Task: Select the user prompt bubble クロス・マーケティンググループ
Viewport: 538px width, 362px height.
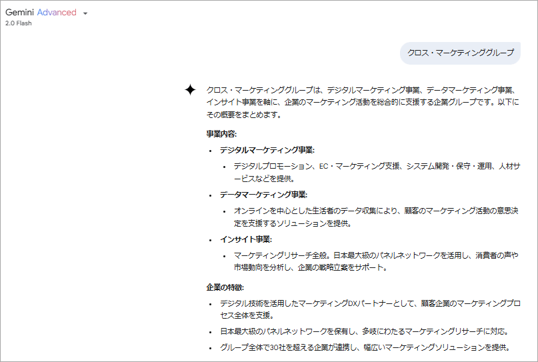Action: pos(460,53)
